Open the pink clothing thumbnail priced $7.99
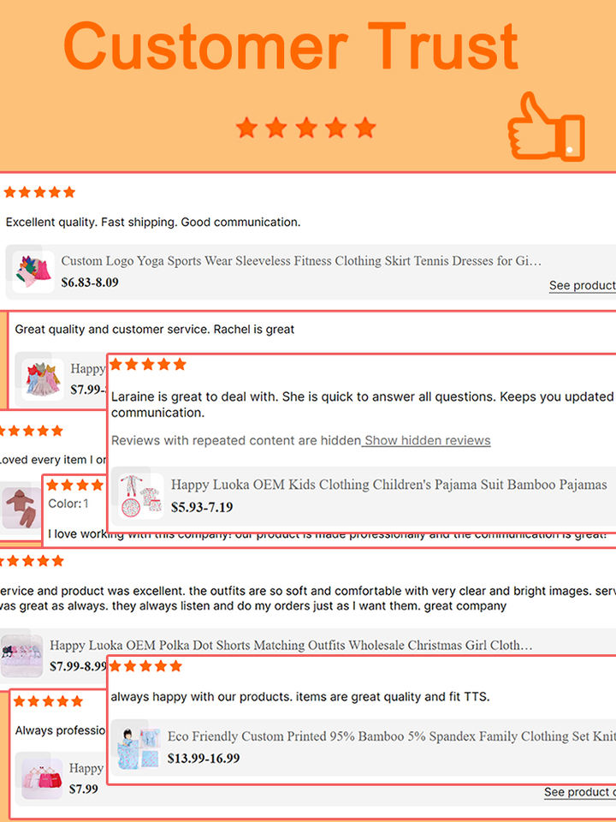The height and width of the screenshot is (822, 616). click(x=42, y=779)
